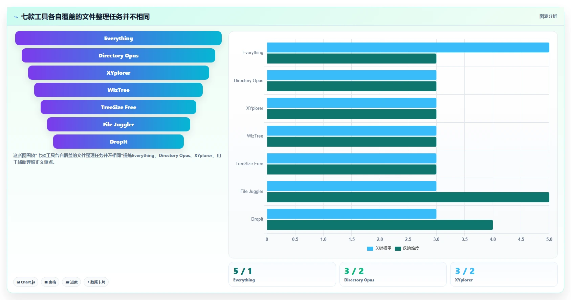571x300 pixels.
Task: Click the DropIt y-axis label
Action: click(x=257, y=219)
